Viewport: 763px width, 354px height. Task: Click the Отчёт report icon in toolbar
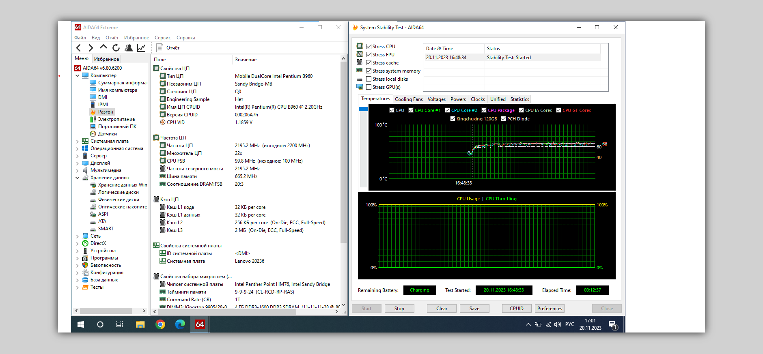[159, 48]
